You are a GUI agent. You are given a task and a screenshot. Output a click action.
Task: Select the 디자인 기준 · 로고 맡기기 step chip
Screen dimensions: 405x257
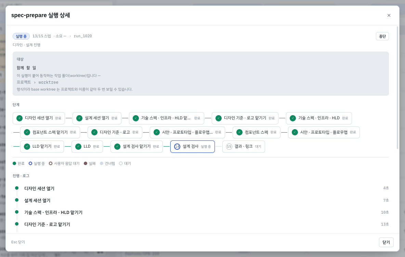[x=245, y=118]
